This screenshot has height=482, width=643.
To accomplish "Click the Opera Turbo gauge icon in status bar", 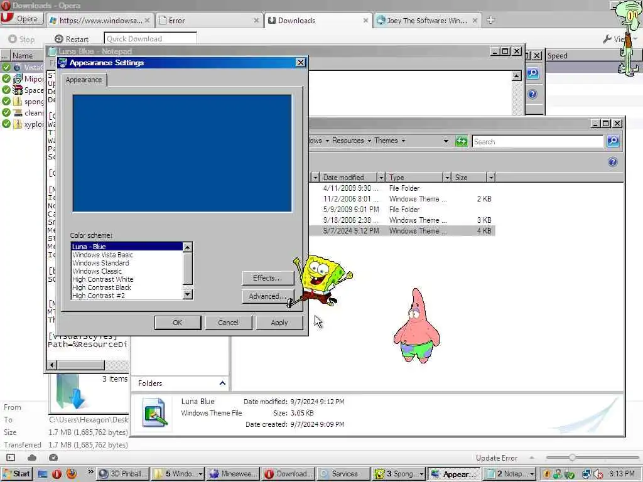I will (53, 458).
